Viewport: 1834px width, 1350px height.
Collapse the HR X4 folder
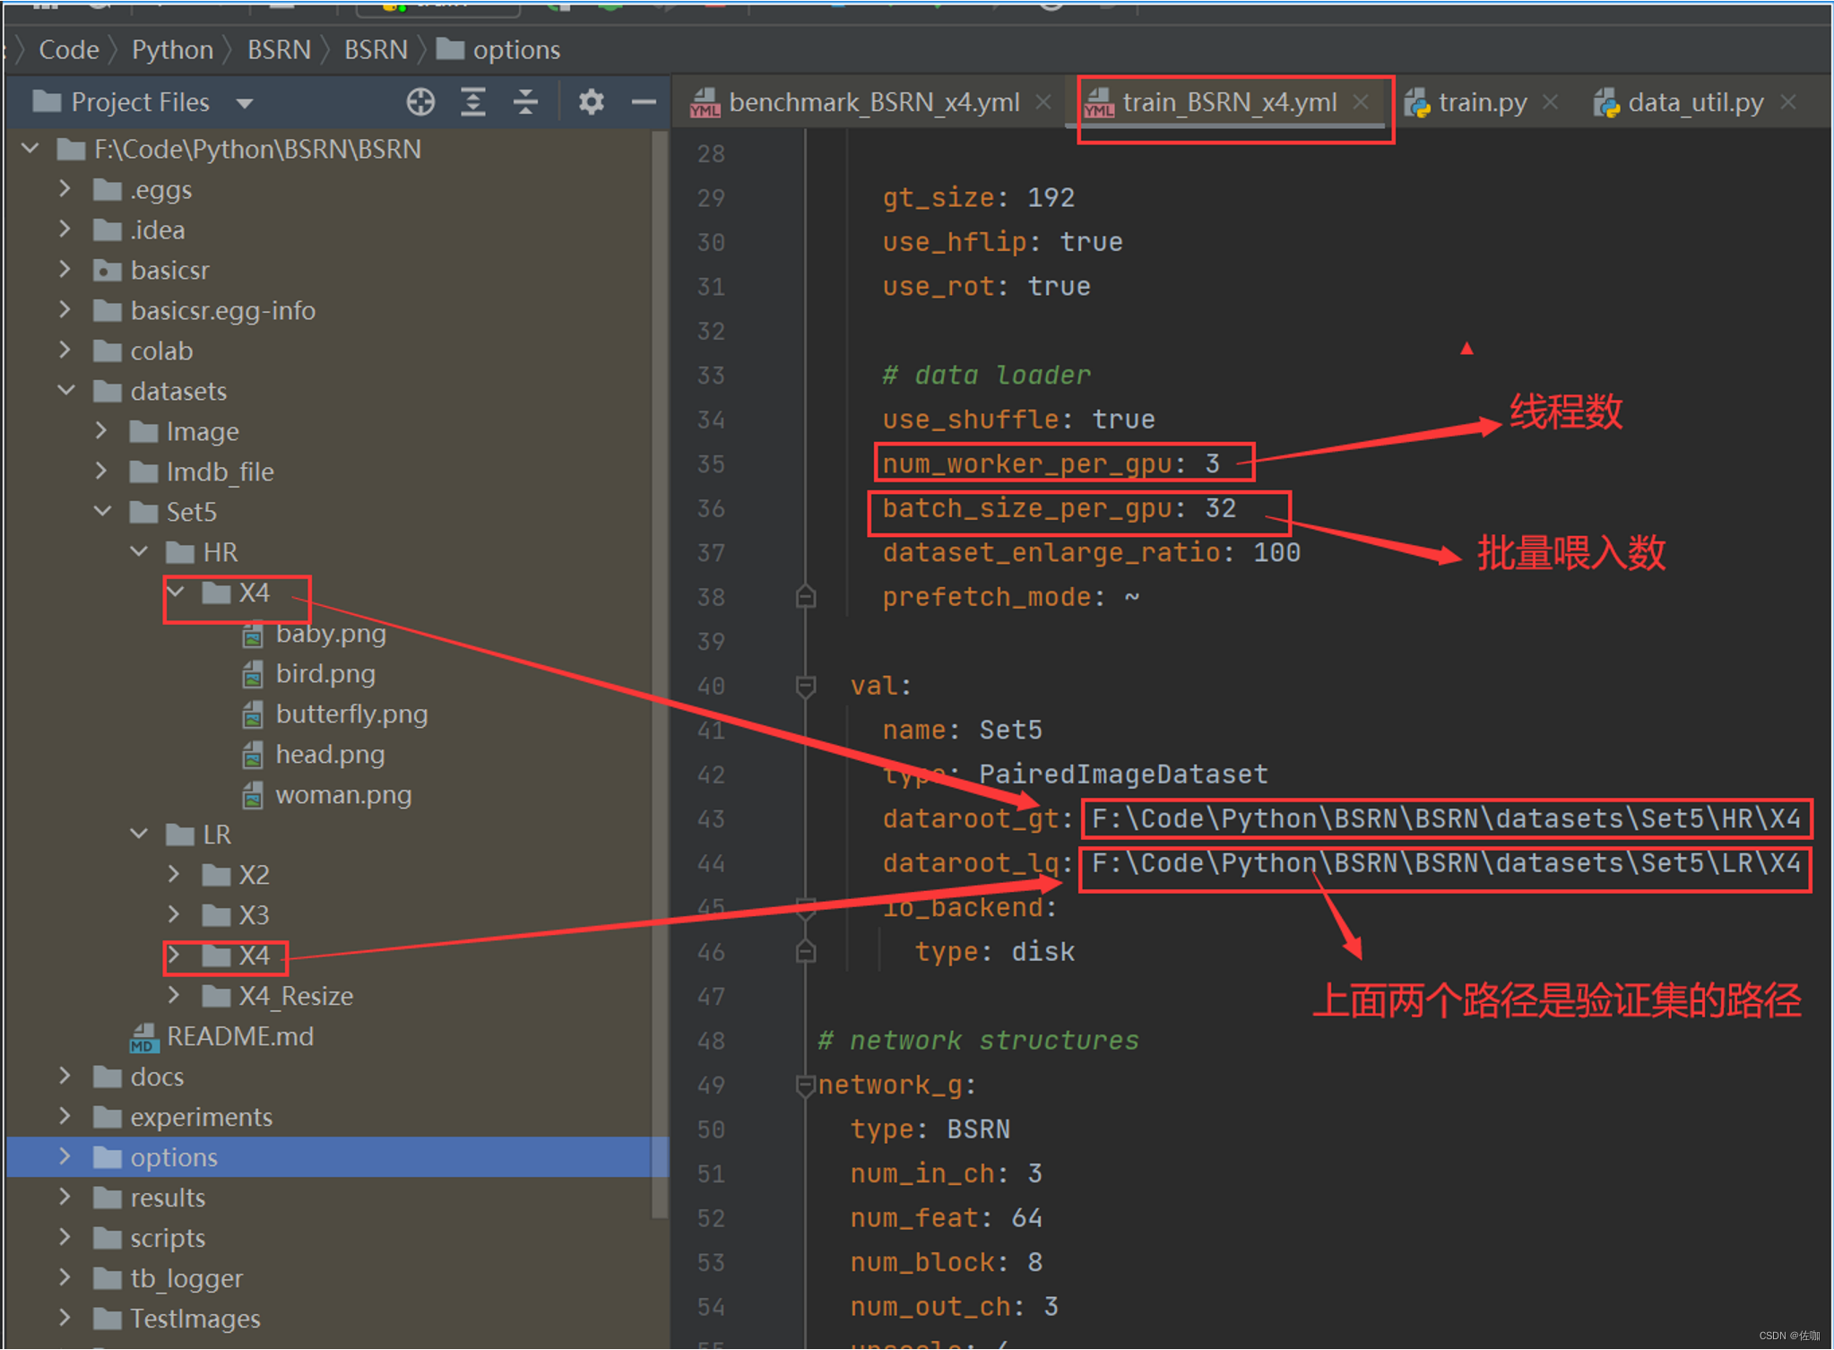pos(176,593)
